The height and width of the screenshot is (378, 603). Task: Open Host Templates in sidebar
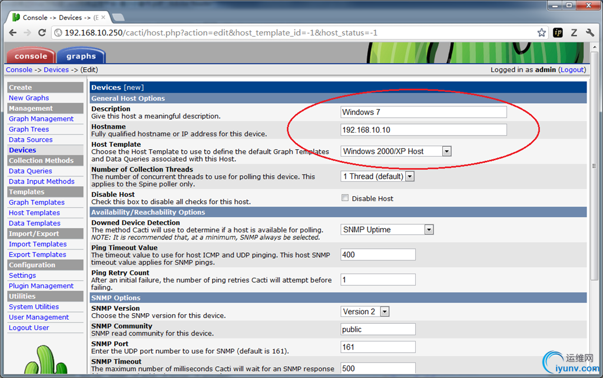click(34, 212)
